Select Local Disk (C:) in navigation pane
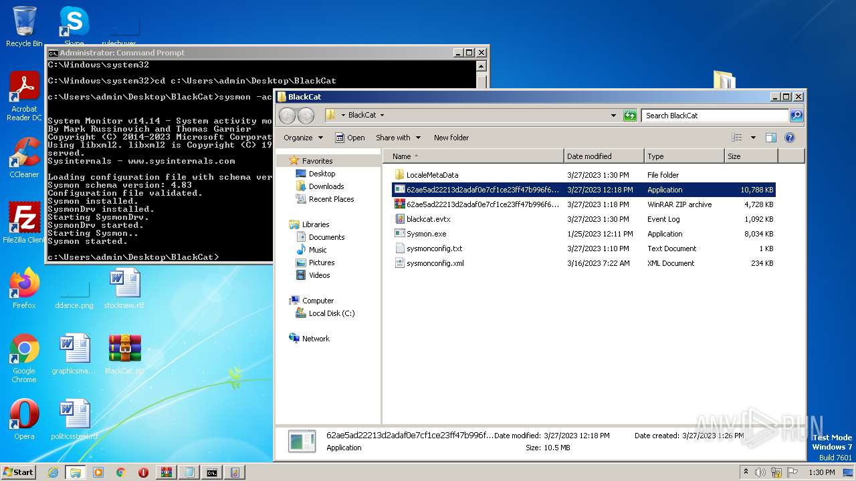The height and width of the screenshot is (481, 856). (x=331, y=313)
